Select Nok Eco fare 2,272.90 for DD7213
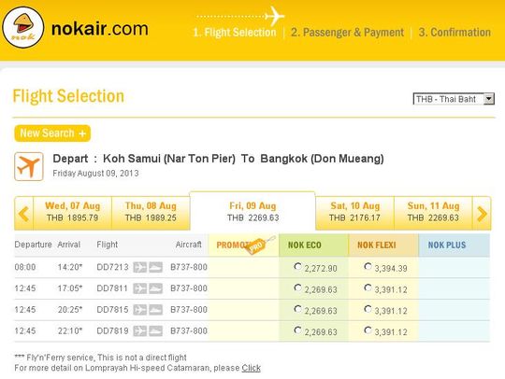 pyautogui.click(x=298, y=266)
